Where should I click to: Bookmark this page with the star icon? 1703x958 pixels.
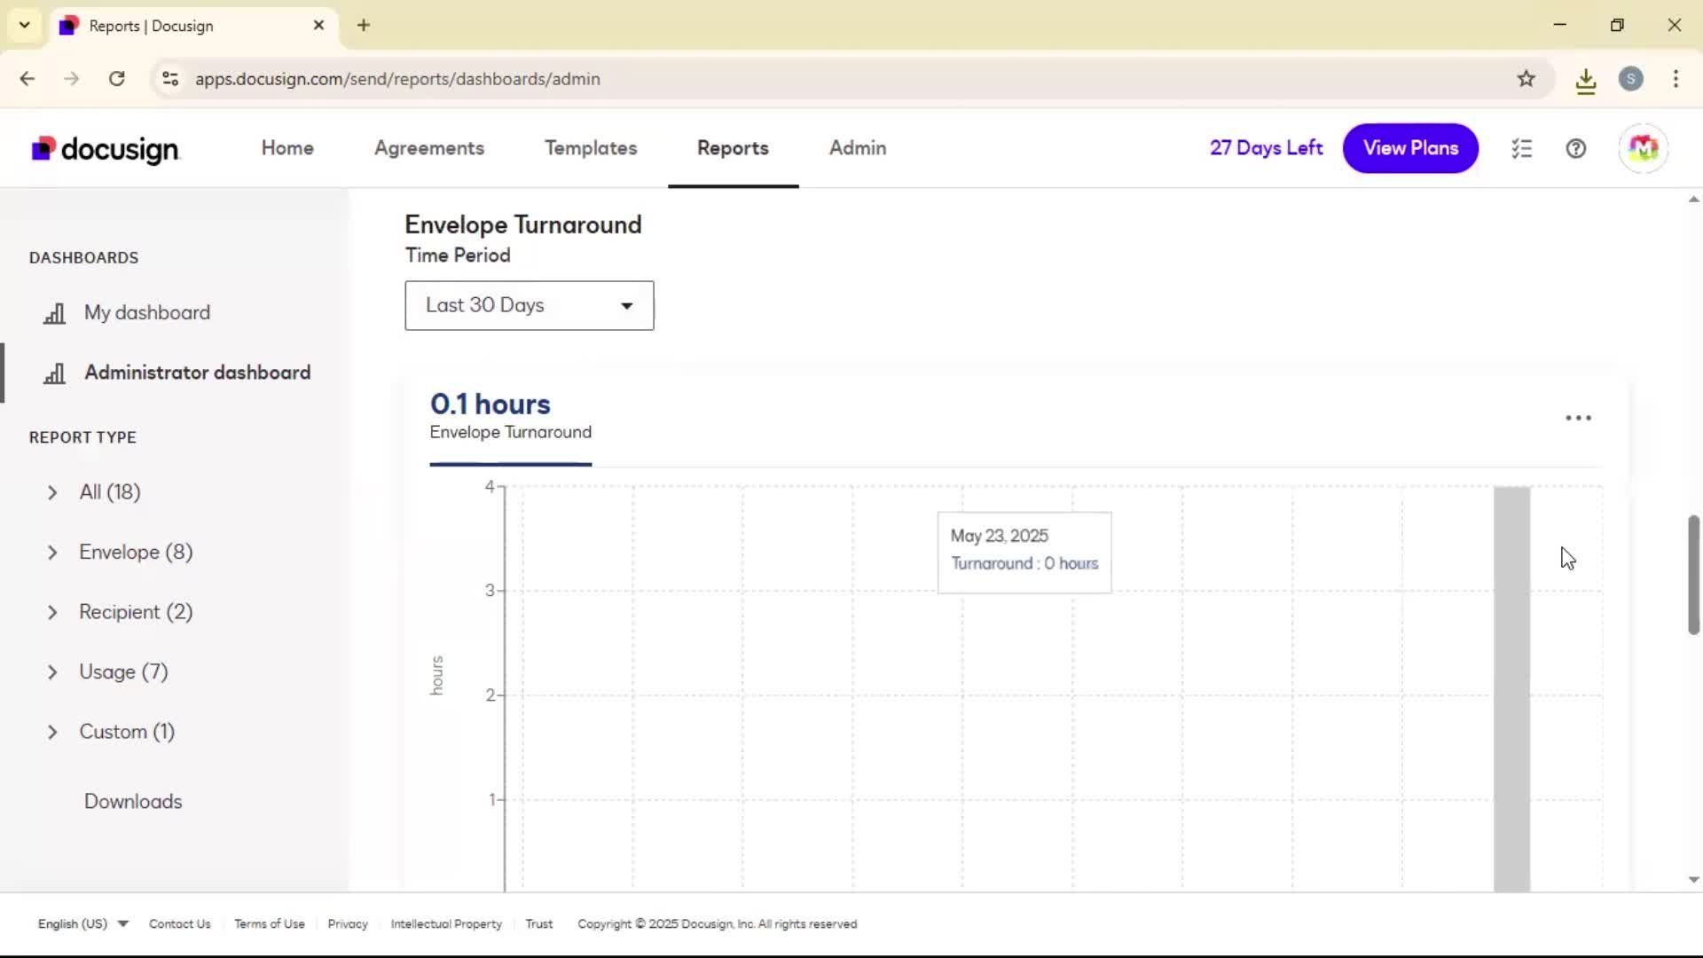(x=1526, y=79)
